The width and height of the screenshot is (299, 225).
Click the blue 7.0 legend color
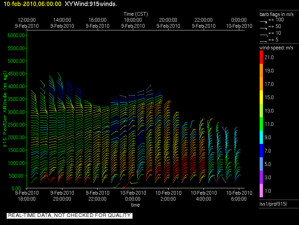tap(261, 151)
